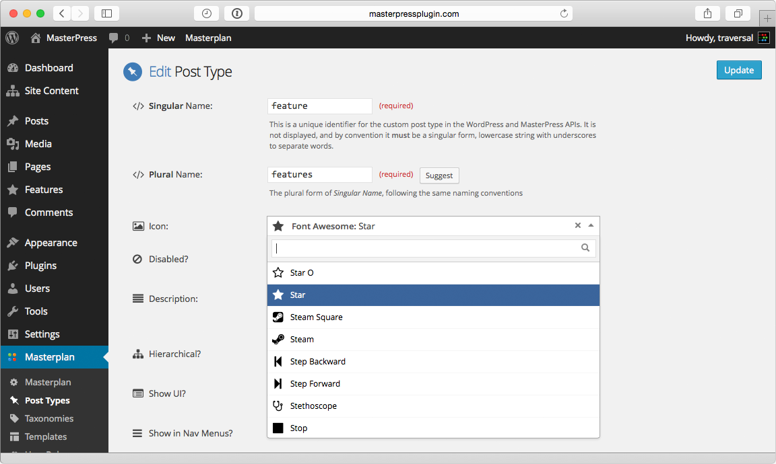The height and width of the screenshot is (464, 776).
Task: Reload the page with refresh icon
Action: point(564,13)
